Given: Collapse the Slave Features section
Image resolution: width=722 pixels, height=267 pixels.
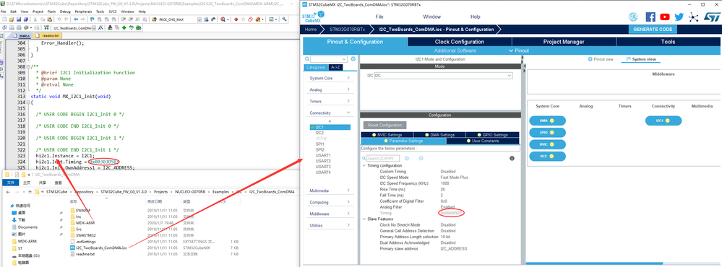Looking at the screenshot, I should click(364, 219).
